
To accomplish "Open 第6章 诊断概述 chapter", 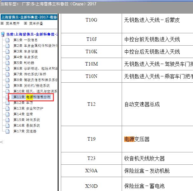I will point(35,68).
